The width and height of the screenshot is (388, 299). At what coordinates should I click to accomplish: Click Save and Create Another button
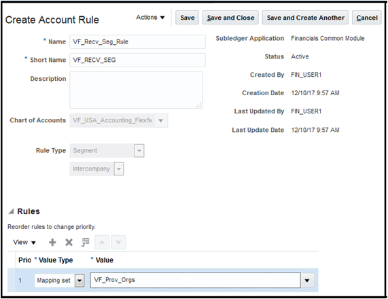point(305,18)
